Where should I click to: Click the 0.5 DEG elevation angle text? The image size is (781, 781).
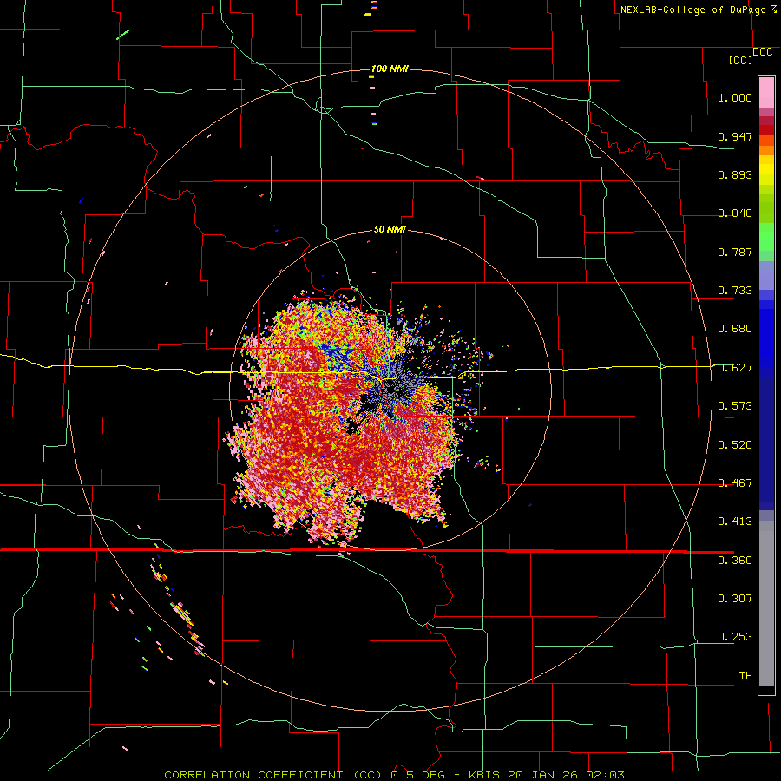point(418,775)
